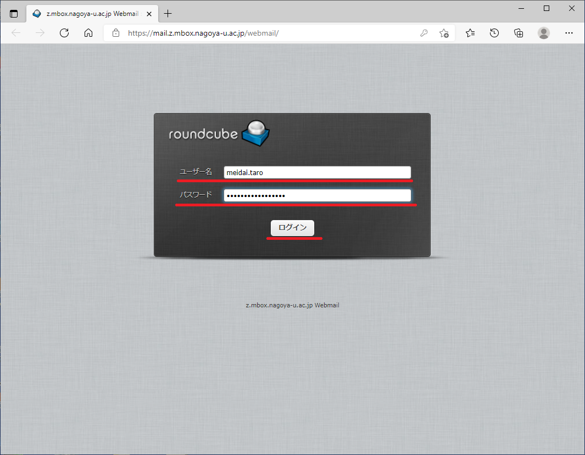585x455 pixels.
Task: Click the browser Back arrow
Action: click(x=16, y=33)
